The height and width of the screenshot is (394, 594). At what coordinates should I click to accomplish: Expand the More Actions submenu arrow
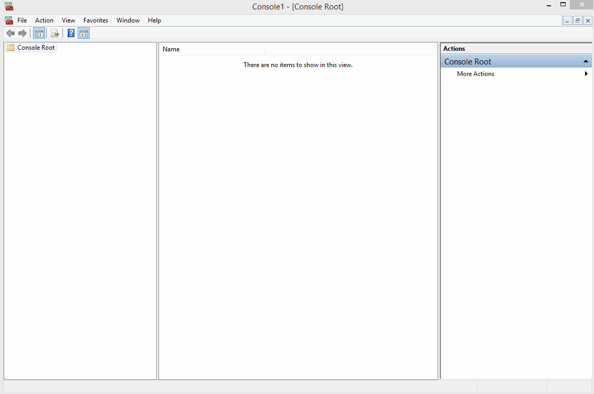coord(586,74)
